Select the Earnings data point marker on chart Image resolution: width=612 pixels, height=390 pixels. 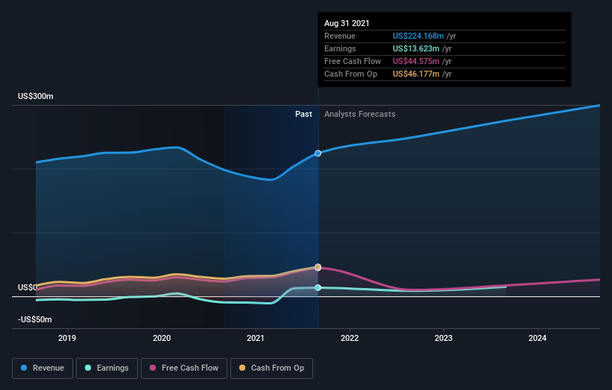tap(318, 287)
